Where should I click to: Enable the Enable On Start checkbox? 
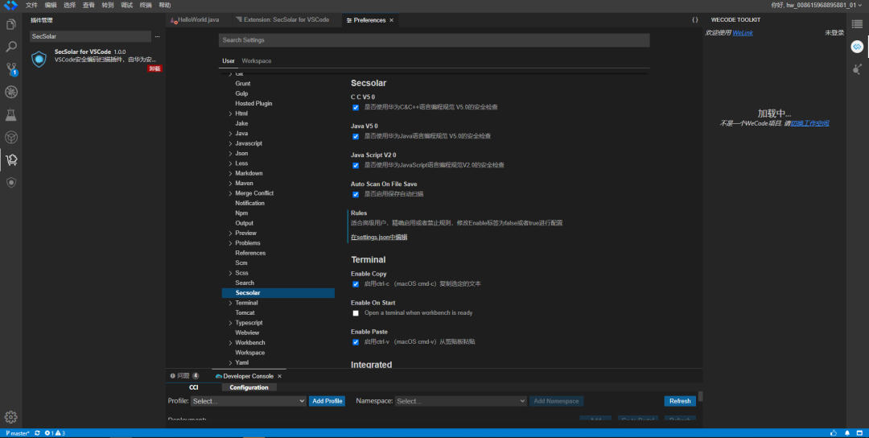pos(356,313)
